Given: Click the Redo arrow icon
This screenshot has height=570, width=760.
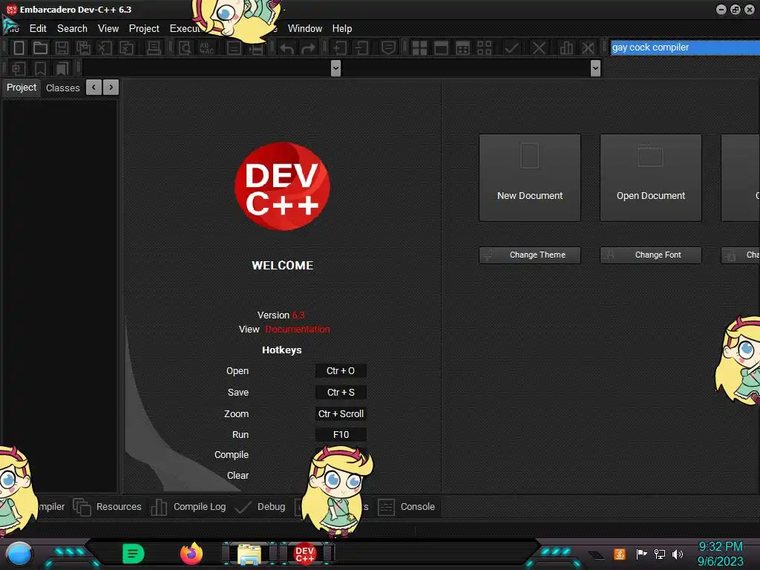Looking at the screenshot, I should click(308, 48).
